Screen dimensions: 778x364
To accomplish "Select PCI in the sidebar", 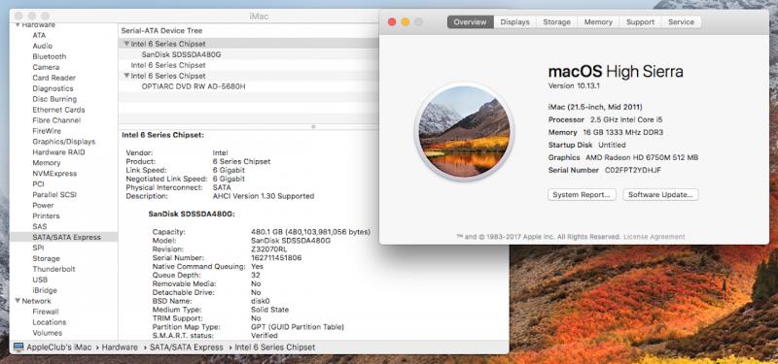I will pos(38,183).
